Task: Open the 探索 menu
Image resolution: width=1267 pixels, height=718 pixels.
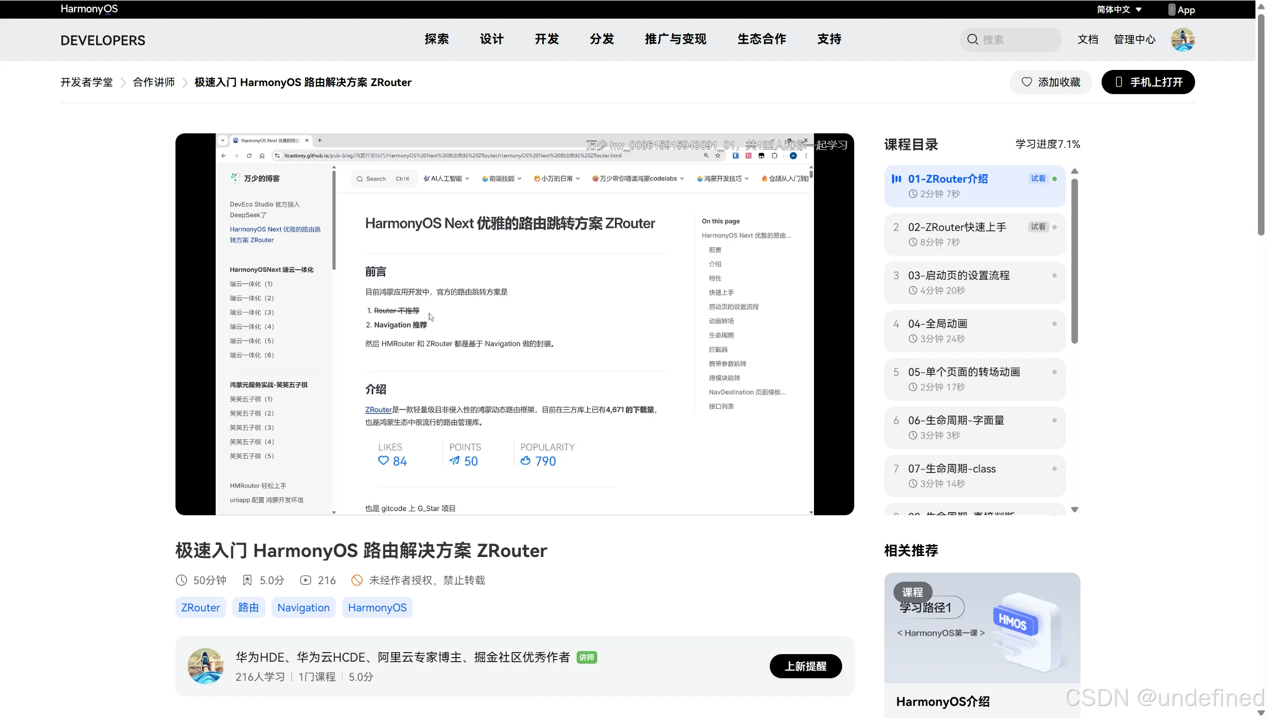Action: pyautogui.click(x=436, y=39)
